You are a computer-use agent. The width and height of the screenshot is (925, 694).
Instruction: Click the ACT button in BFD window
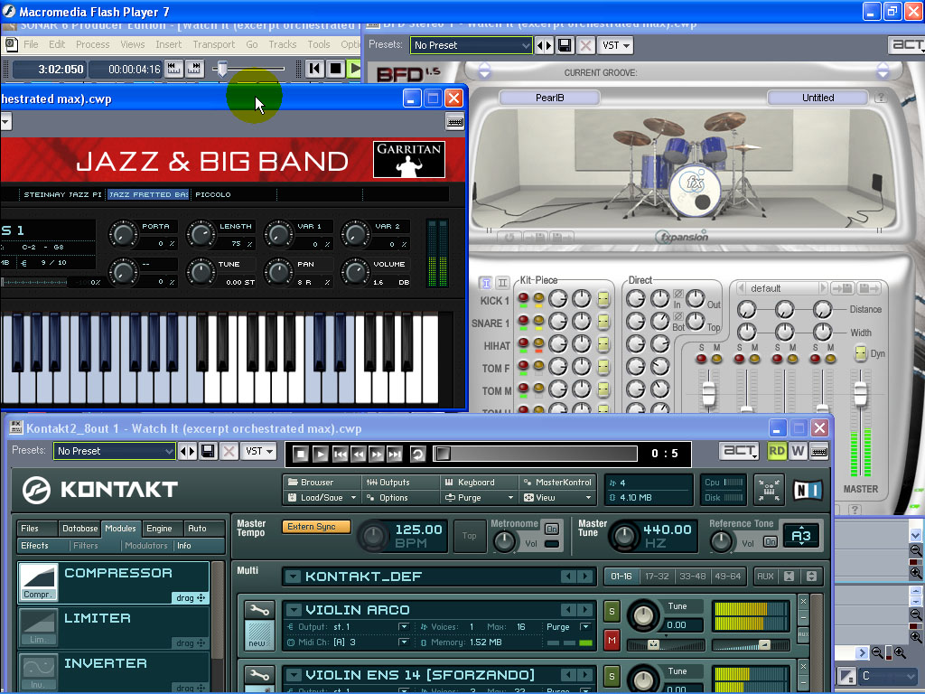906,45
